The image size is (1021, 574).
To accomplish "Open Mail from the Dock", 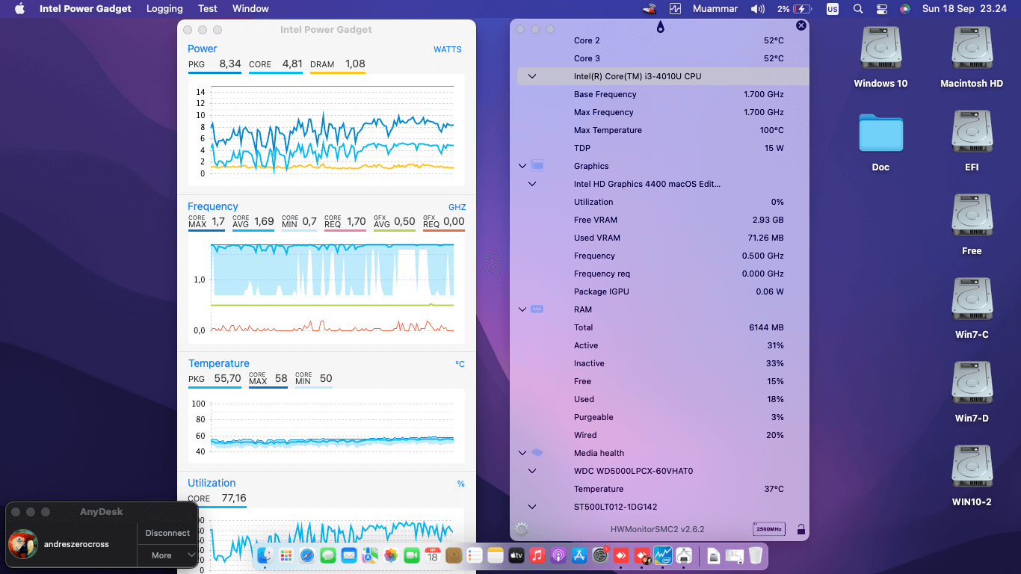I will pos(349,555).
